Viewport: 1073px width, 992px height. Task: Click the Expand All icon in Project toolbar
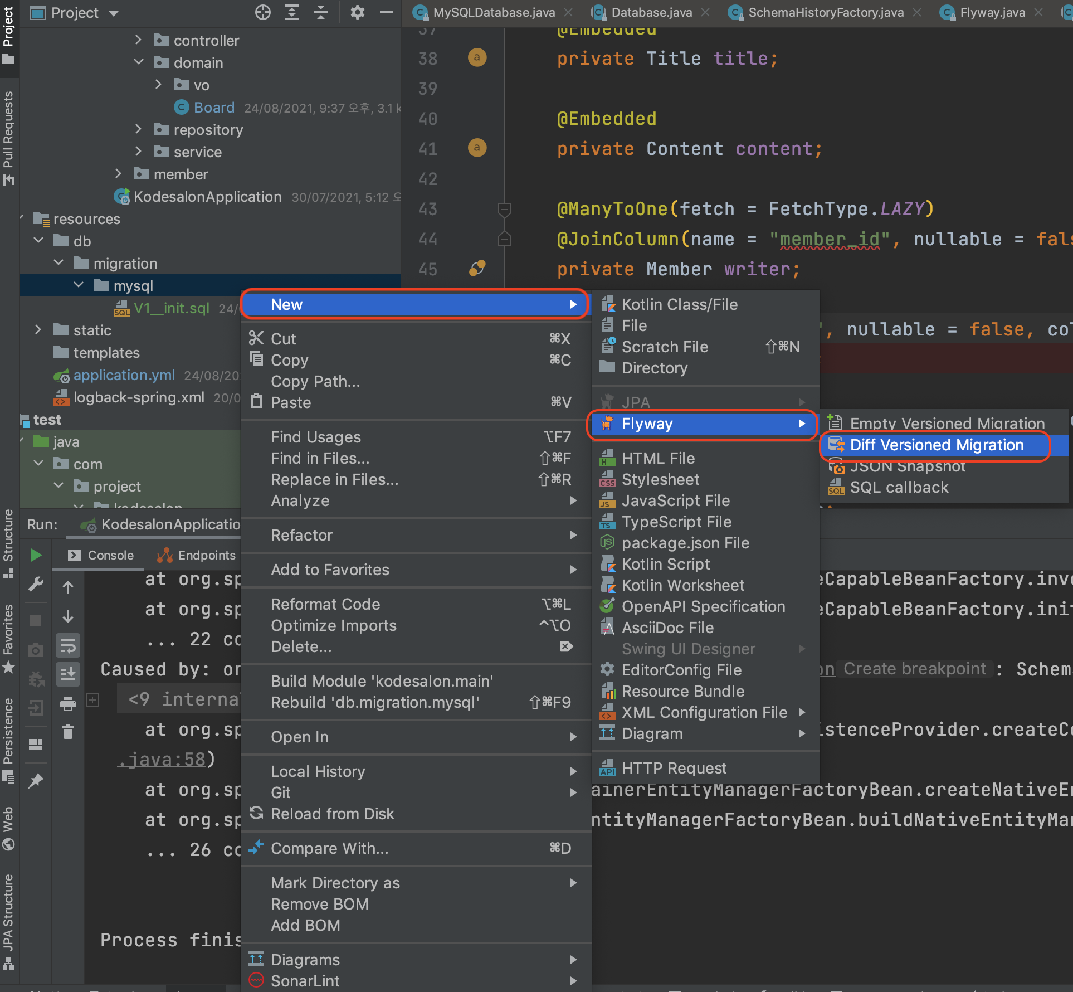coord(292,12)
